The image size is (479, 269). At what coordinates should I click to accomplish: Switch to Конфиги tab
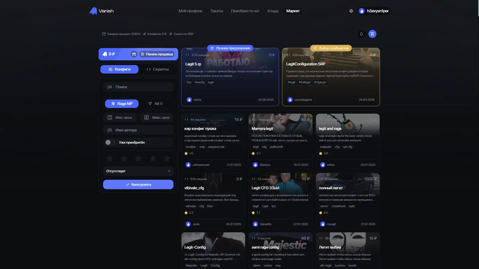(x=119, y=69)
